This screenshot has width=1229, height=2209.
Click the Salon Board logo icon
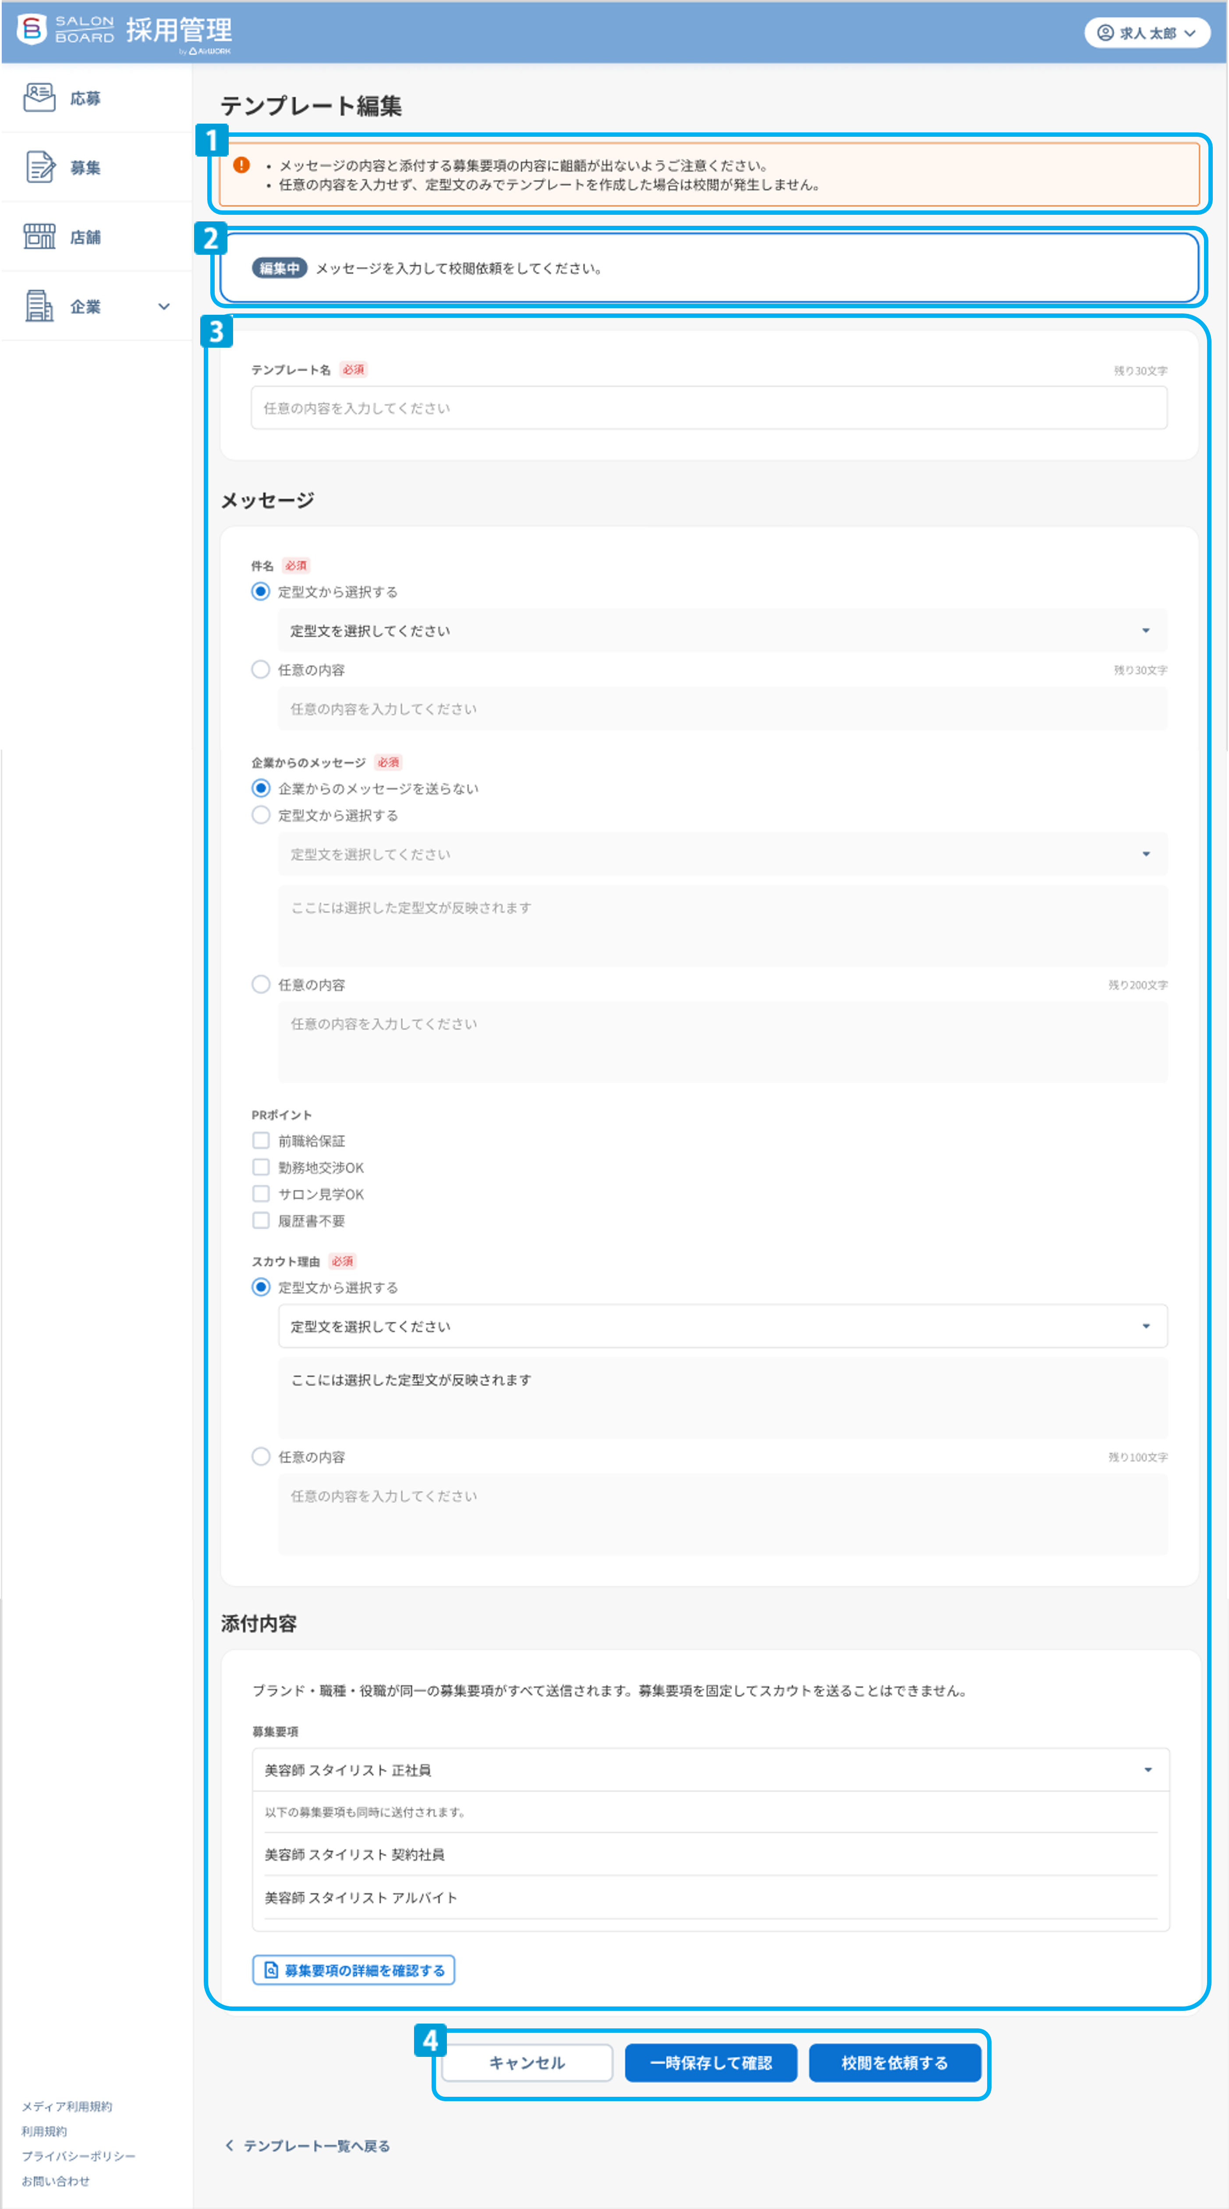32,30
